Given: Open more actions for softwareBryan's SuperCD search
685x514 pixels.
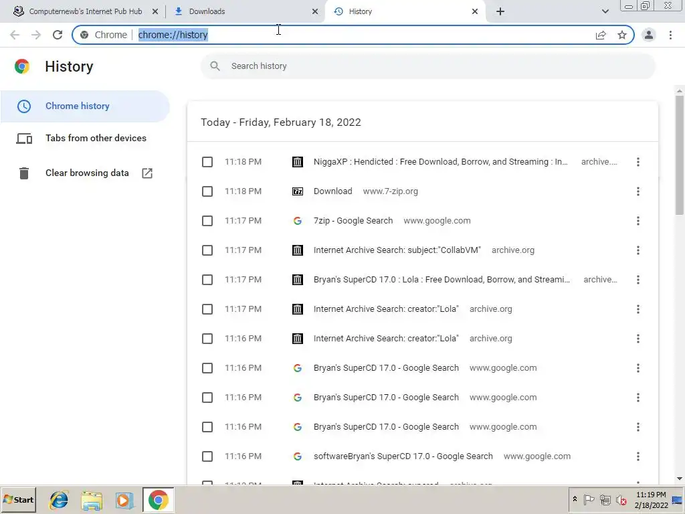Looking at the screenshot, I should [638, 456].
